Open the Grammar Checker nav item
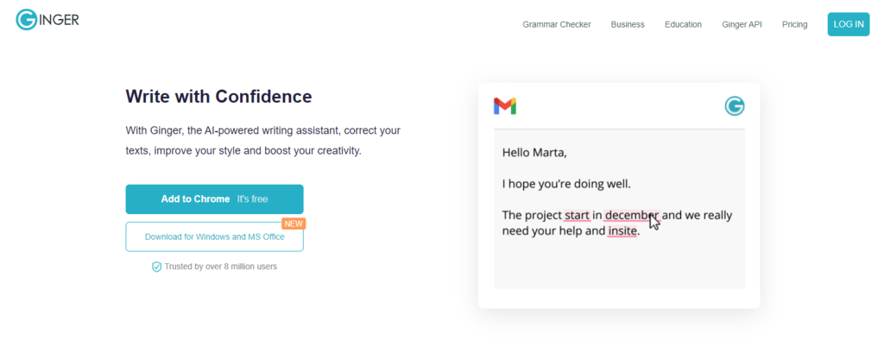 (x=557, y=24)
